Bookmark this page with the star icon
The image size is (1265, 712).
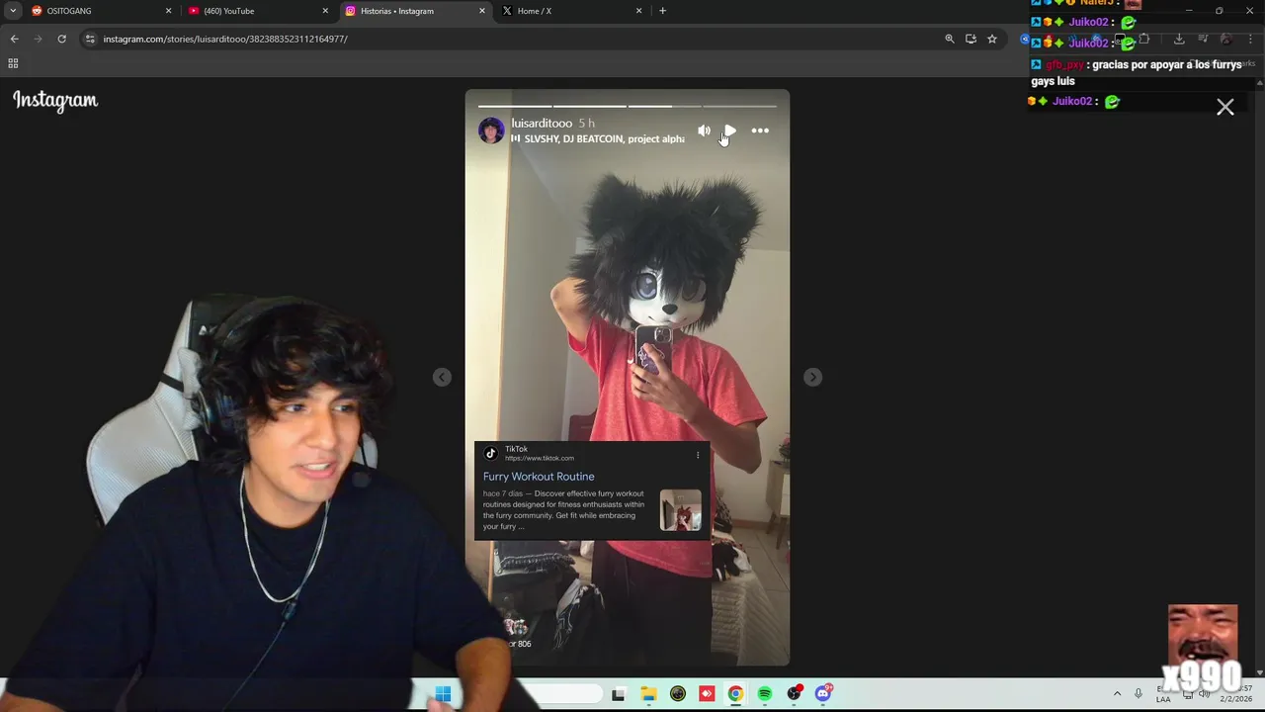[x=992, y=39]
